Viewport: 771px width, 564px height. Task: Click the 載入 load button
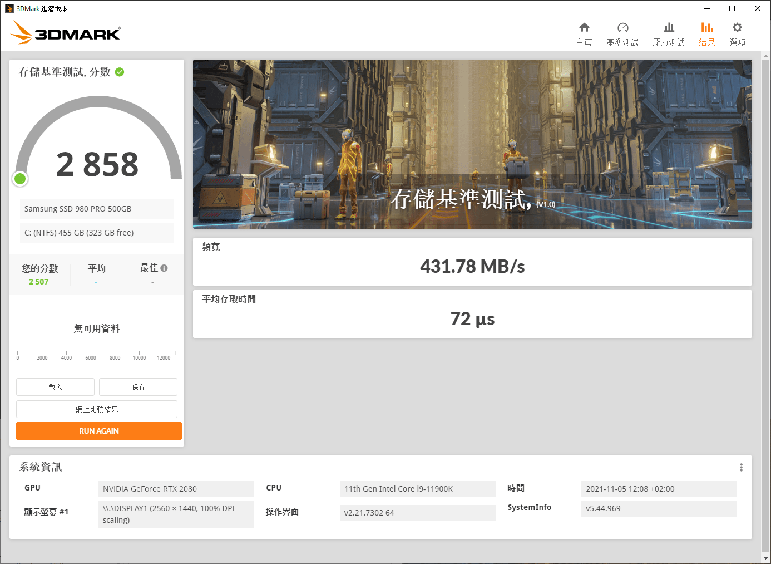(x=55, y=386)
